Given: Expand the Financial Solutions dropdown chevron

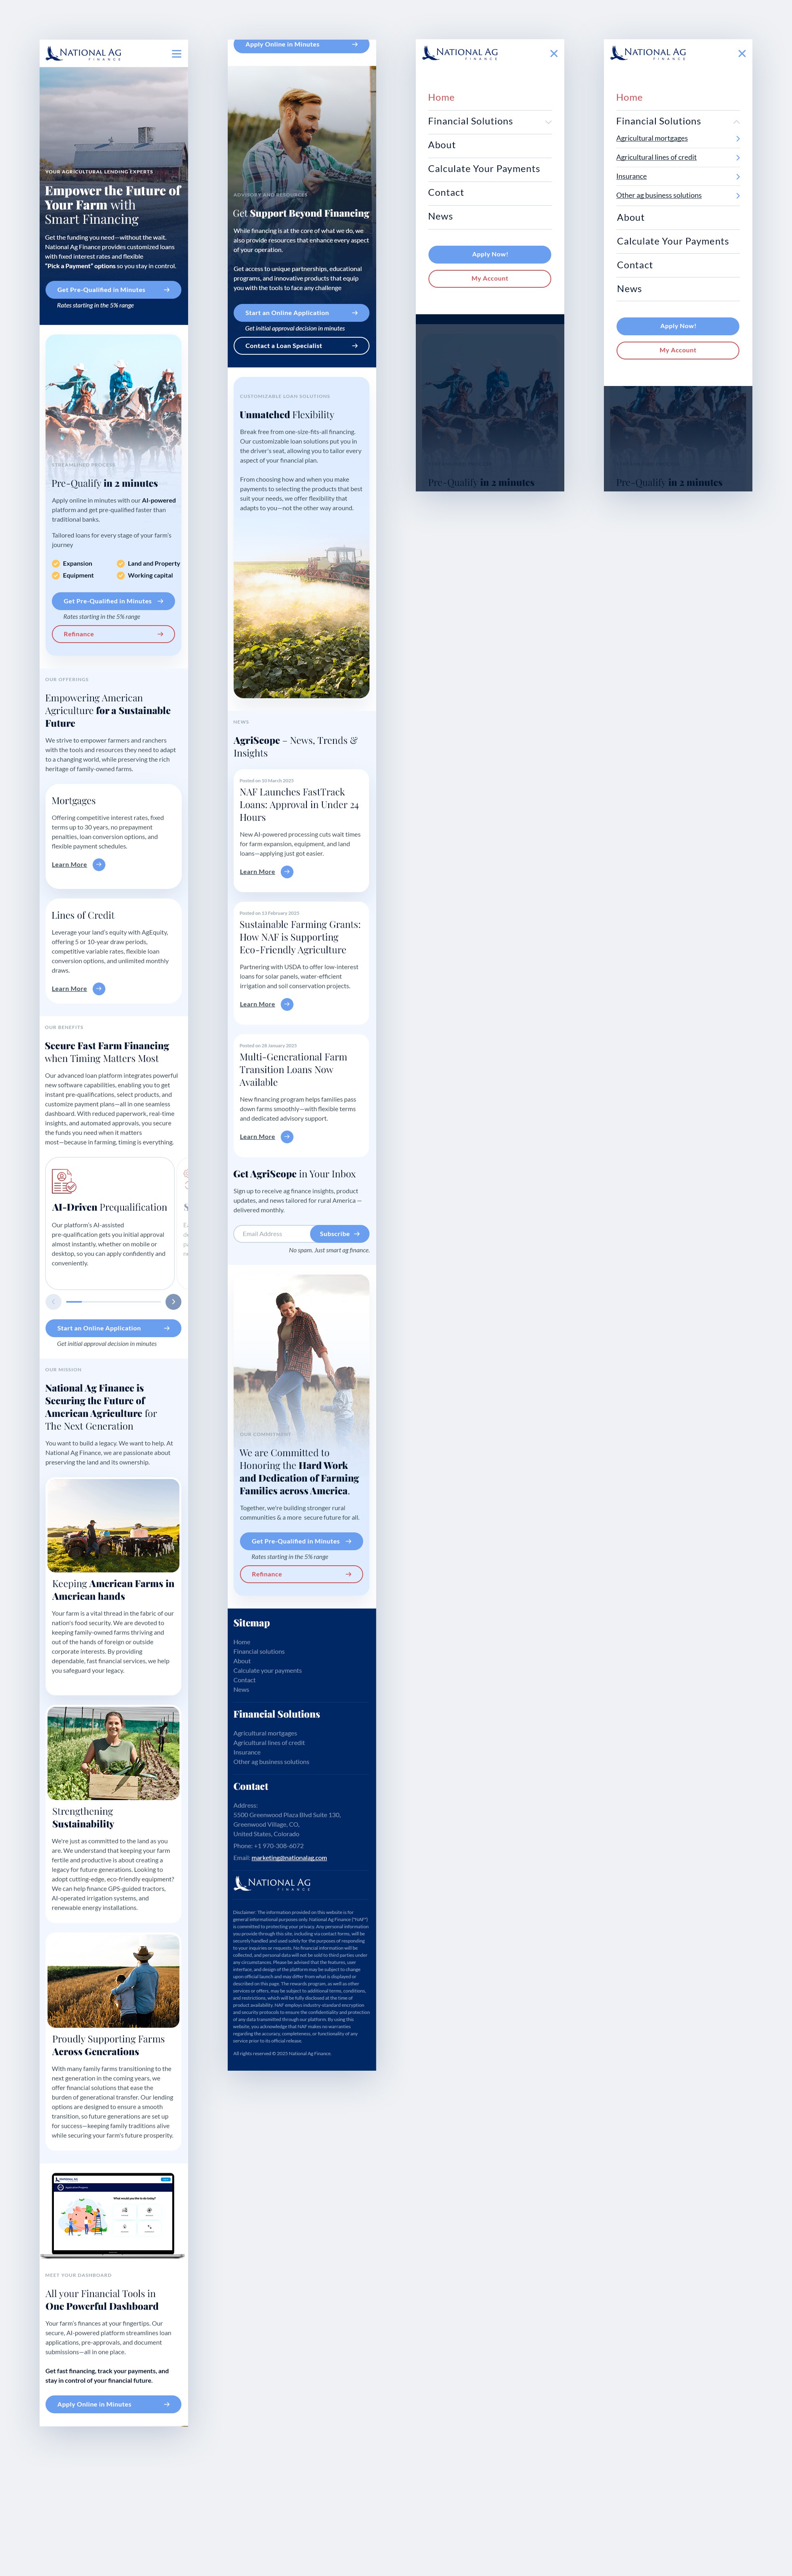Looking at the screenshot, I should (x=548, y=122).
